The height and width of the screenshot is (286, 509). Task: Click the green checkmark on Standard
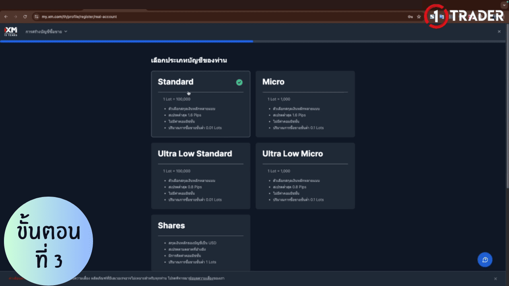[239, 82]
